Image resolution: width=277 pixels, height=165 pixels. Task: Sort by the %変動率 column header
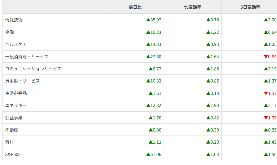(192, 7)
